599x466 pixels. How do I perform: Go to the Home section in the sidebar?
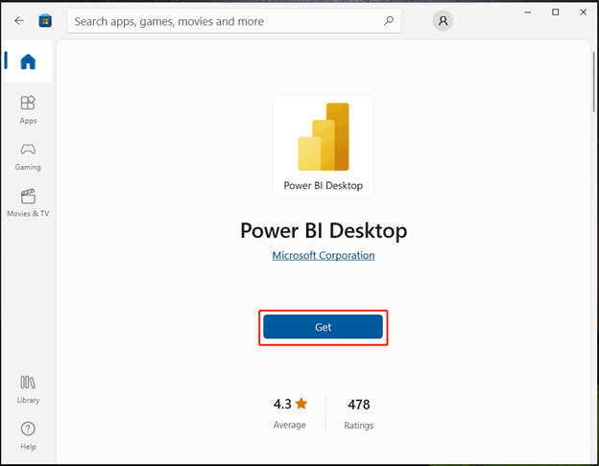click(x=28, y=62)
